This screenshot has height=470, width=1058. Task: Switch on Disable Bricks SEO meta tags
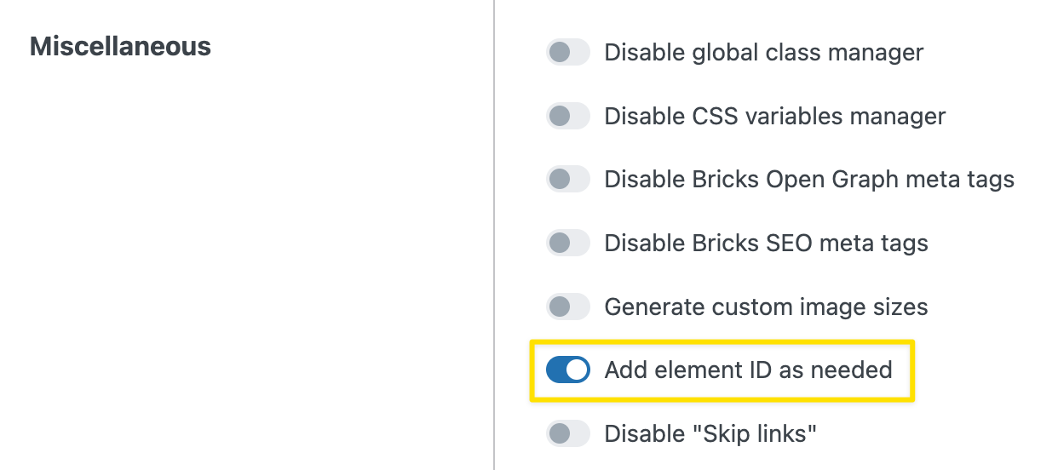(568, 244)
